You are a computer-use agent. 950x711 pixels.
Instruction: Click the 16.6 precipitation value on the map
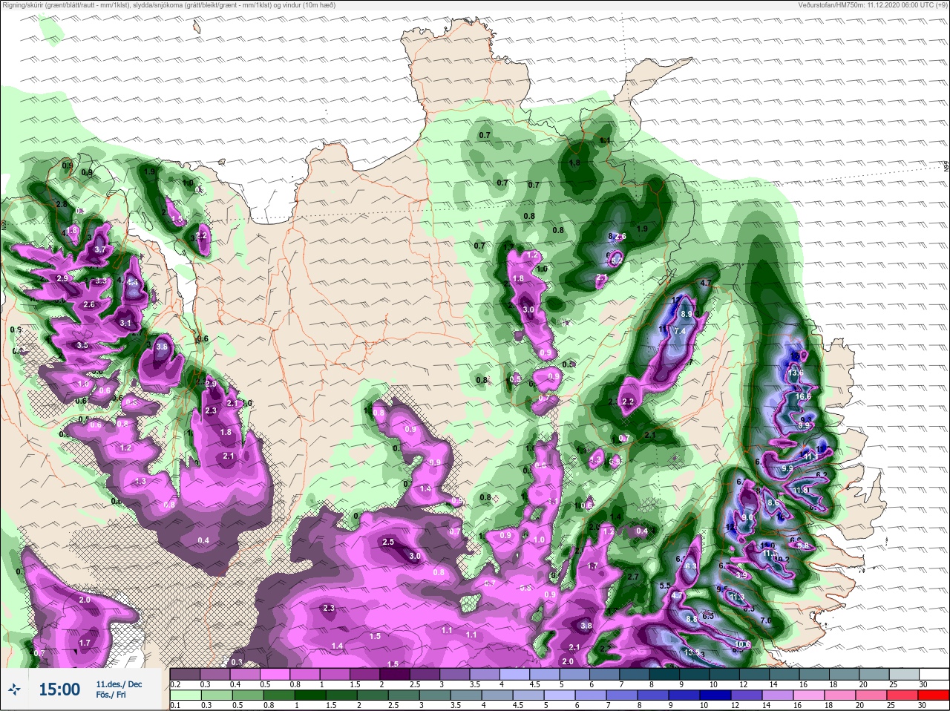click(x=803, y=397)
